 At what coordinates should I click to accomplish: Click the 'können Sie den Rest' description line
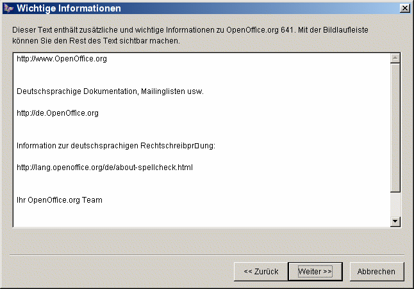click(x=96, y=40)
